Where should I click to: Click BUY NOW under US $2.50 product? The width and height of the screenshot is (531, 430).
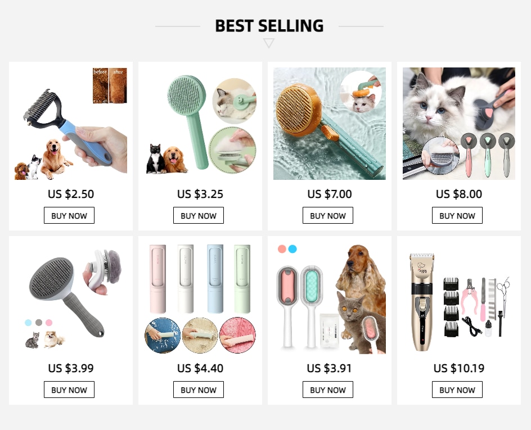[69, 215]
